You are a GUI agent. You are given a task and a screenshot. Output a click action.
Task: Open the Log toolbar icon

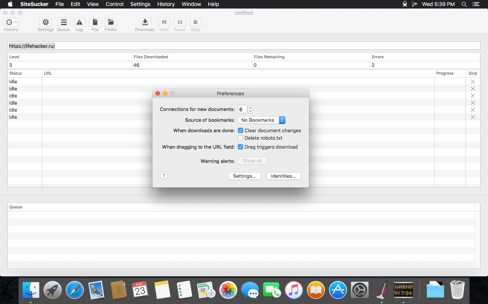click(x=79, y=22)
